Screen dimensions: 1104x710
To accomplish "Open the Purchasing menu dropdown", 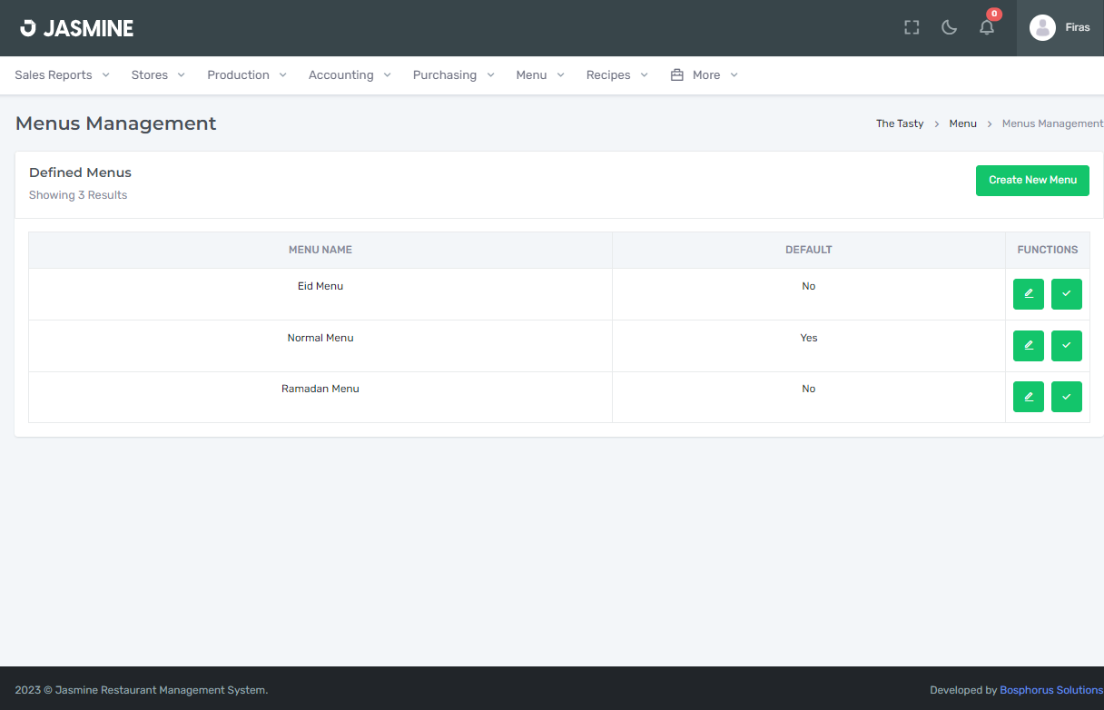I will [x=453, y=74].
